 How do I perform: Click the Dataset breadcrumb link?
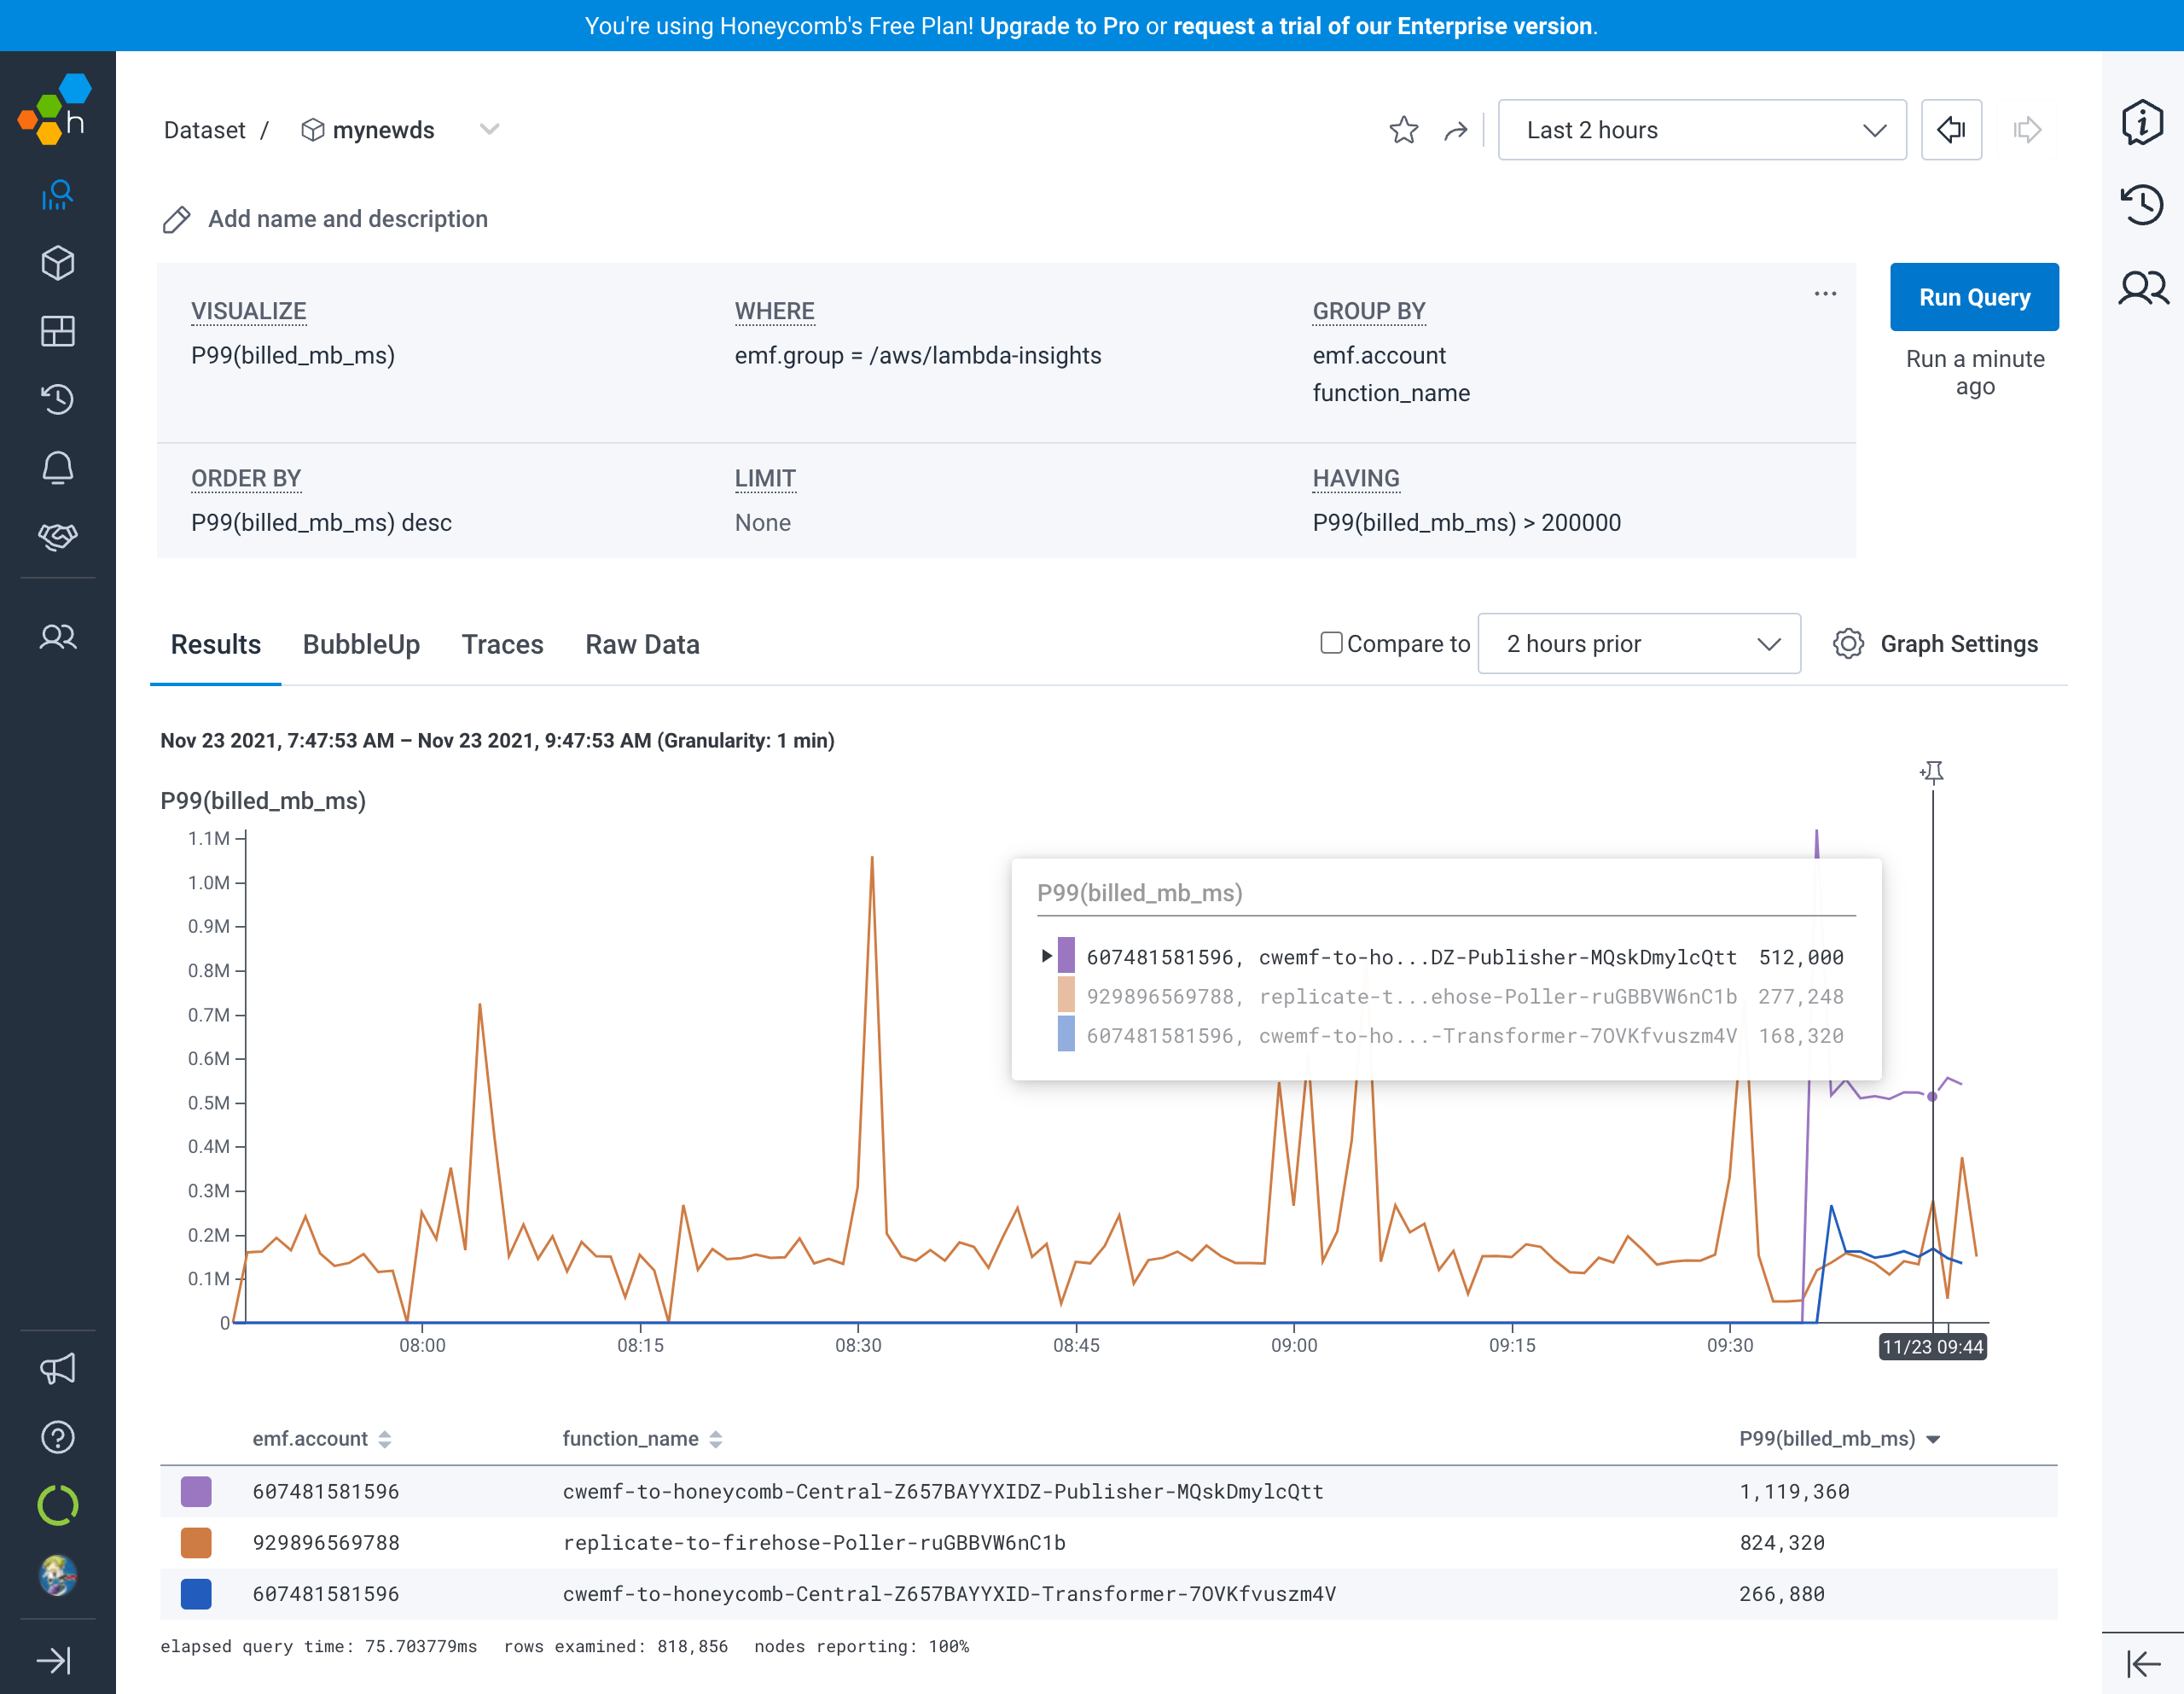tap(204, 130)
